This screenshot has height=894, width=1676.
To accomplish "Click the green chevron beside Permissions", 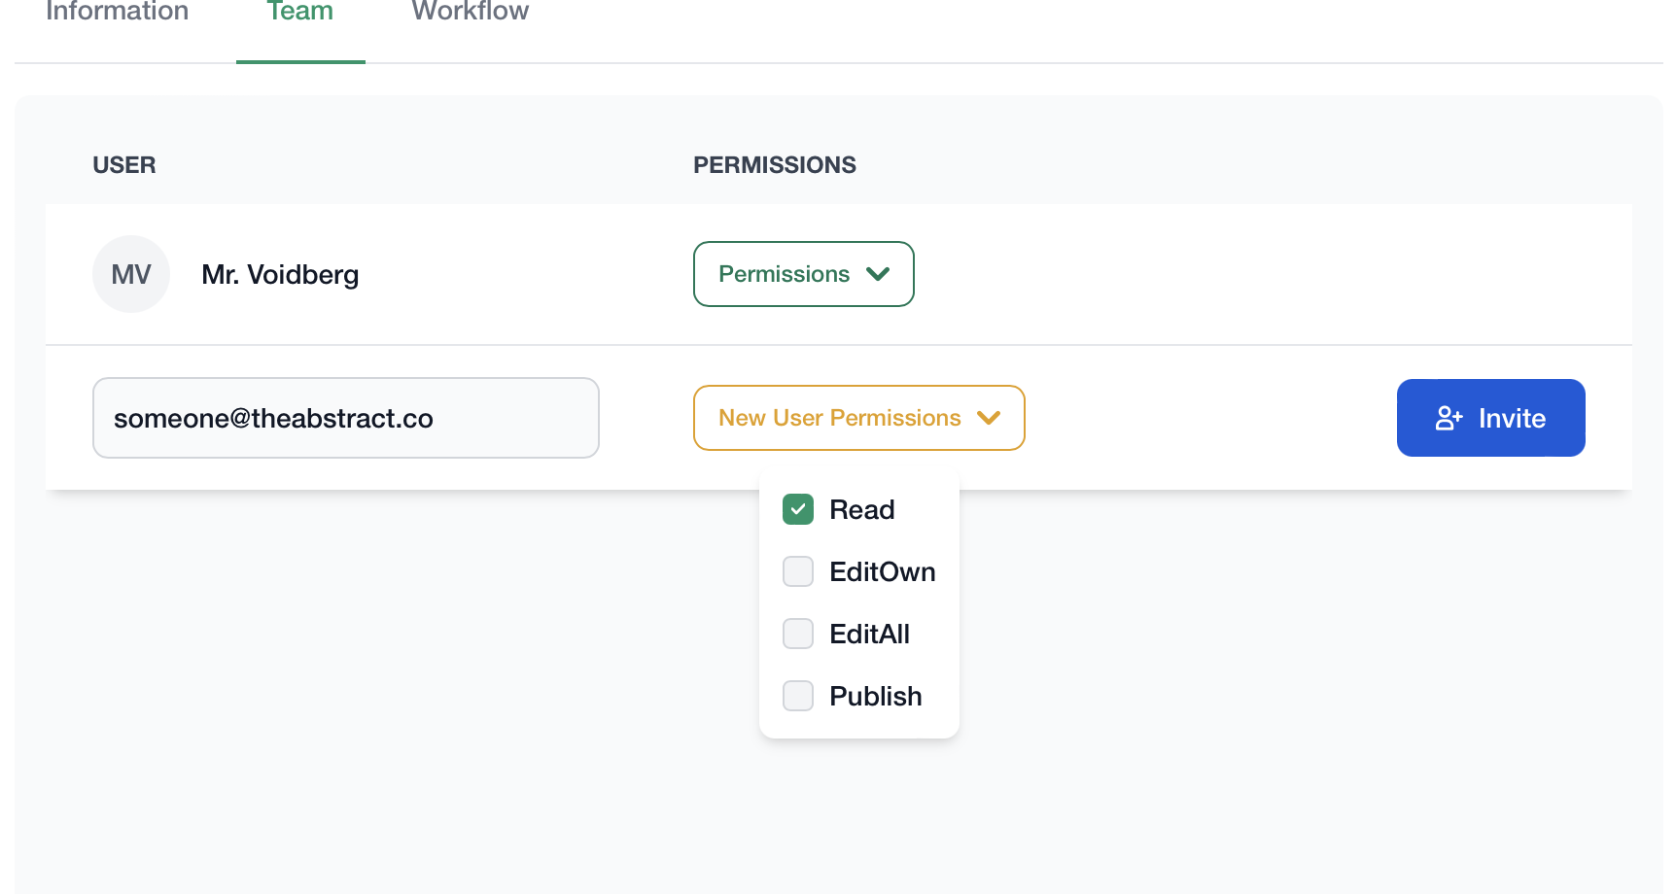I will [x=878, y=274].
